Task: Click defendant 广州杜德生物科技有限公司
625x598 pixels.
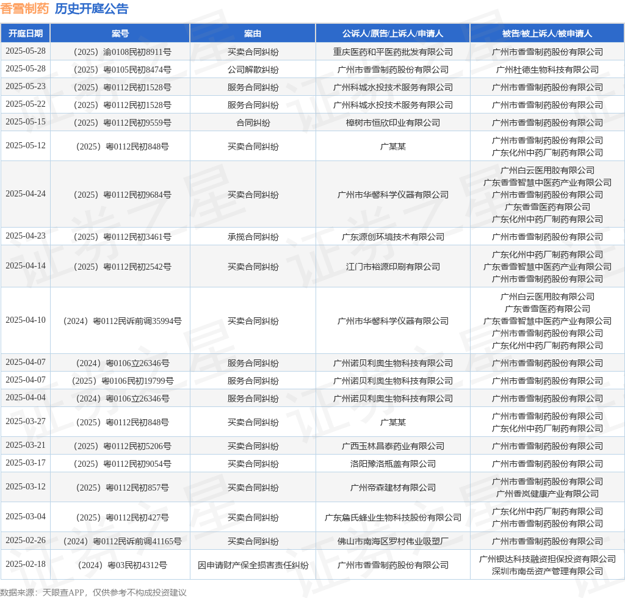Action: [x=547, y=70]
